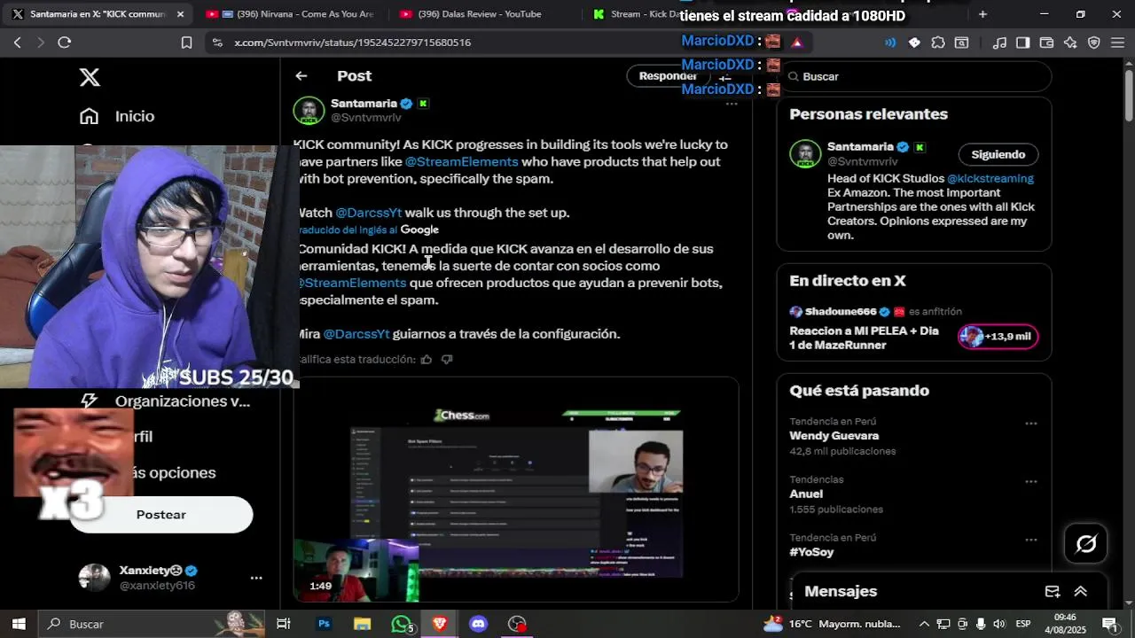Click the Responder button

tap(668, 76)
